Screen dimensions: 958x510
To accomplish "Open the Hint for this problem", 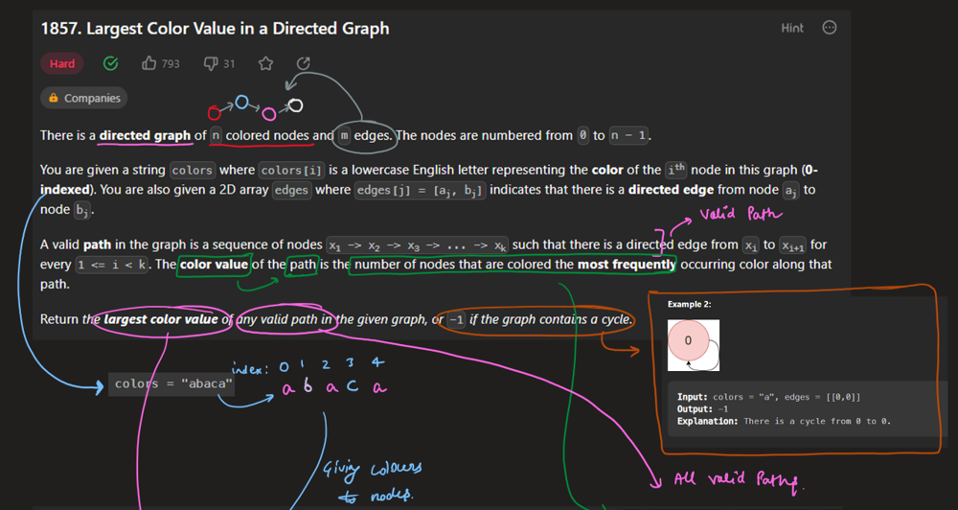I will click(792, 28).
